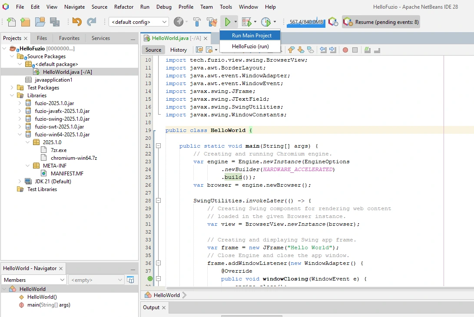474x317 pixels.
Task: Close the Output panel tab
Action: pos(164,307)
